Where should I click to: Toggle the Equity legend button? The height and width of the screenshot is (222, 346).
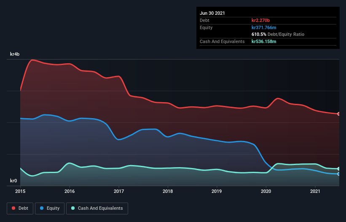[x=50, y=208]
